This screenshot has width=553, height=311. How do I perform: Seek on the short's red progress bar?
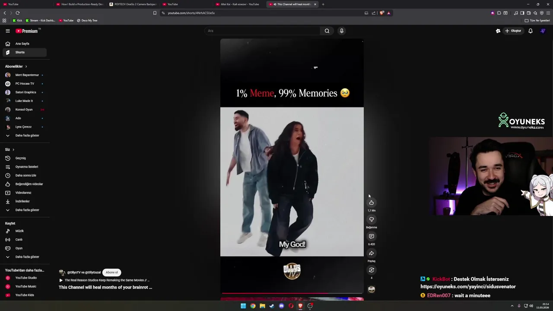292,293
